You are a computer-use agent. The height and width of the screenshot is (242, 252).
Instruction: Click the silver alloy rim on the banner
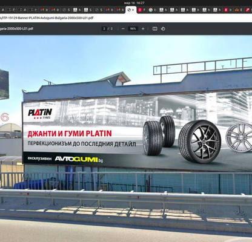tap(239, 138)
